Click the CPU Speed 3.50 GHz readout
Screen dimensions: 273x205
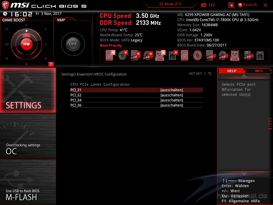click(129, 16)
